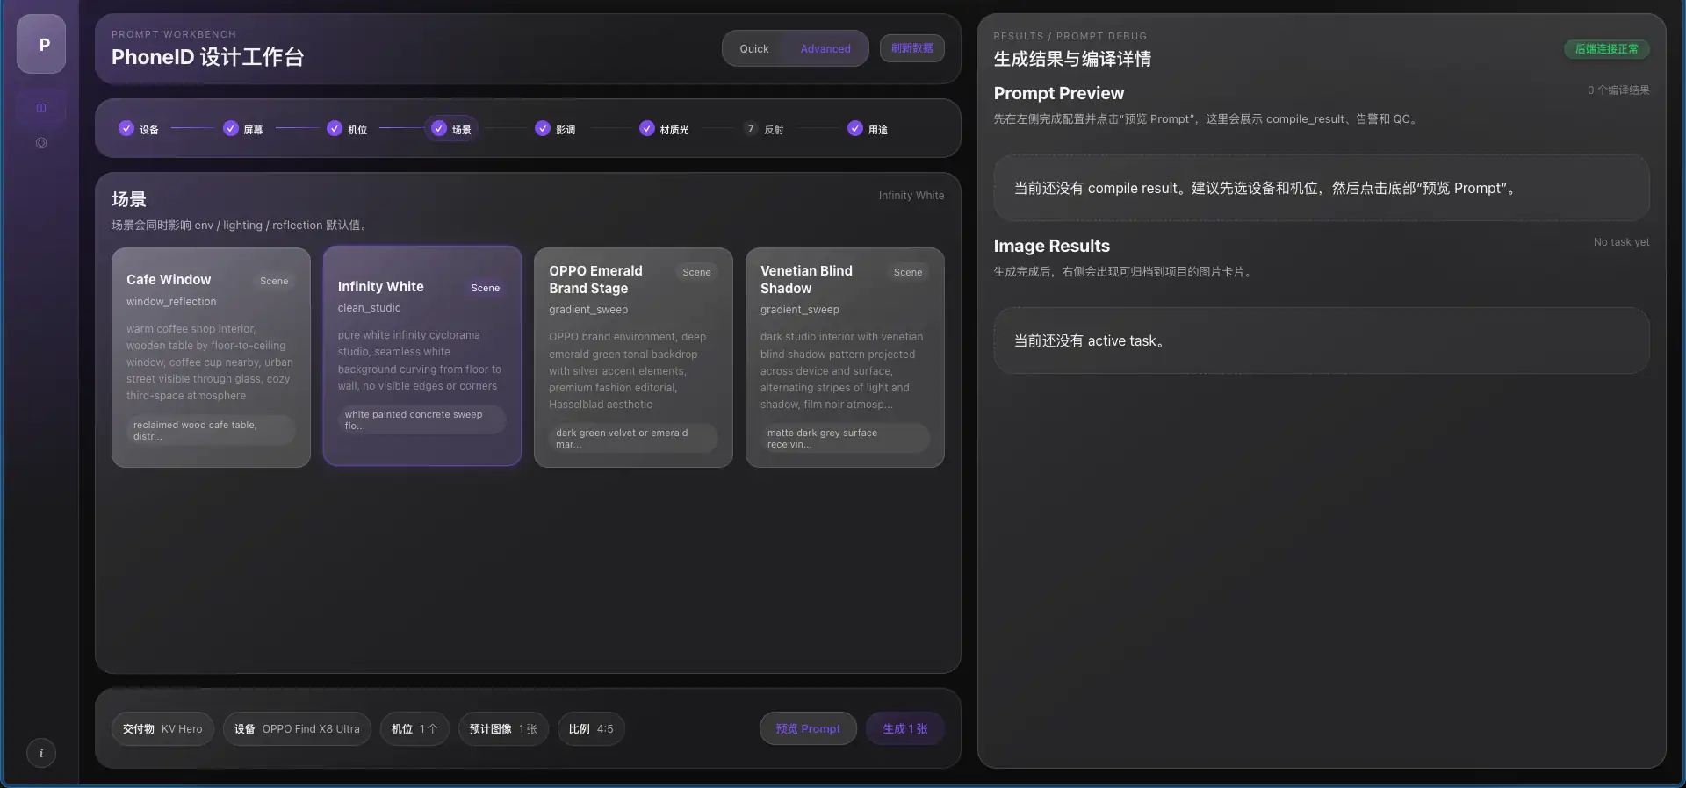Click the 'Infinity White' label beside 场景 heading
The width and height of the screenshot is (1686, 788).
point(911,196)
